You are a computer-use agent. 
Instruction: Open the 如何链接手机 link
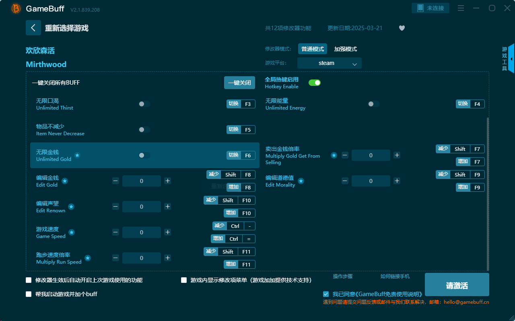[x=395, y=276]
